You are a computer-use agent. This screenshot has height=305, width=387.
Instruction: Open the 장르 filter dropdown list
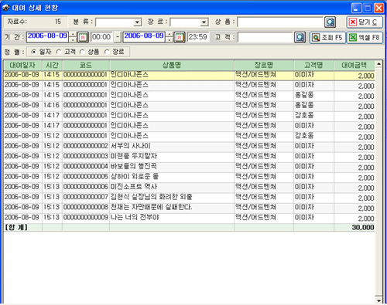204,22
